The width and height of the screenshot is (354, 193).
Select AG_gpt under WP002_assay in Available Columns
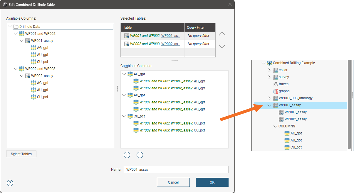tap(43, 83)
